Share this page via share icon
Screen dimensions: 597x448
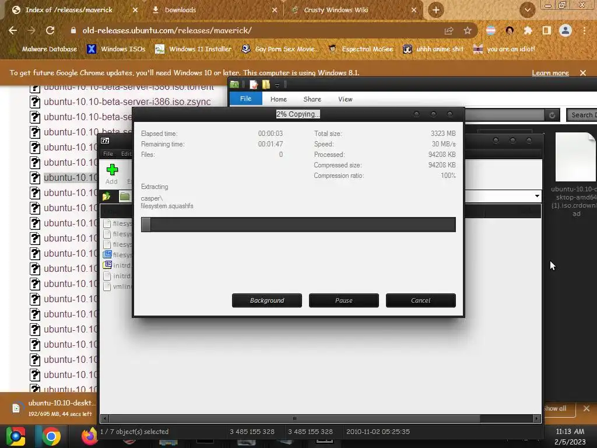point(449,30)
